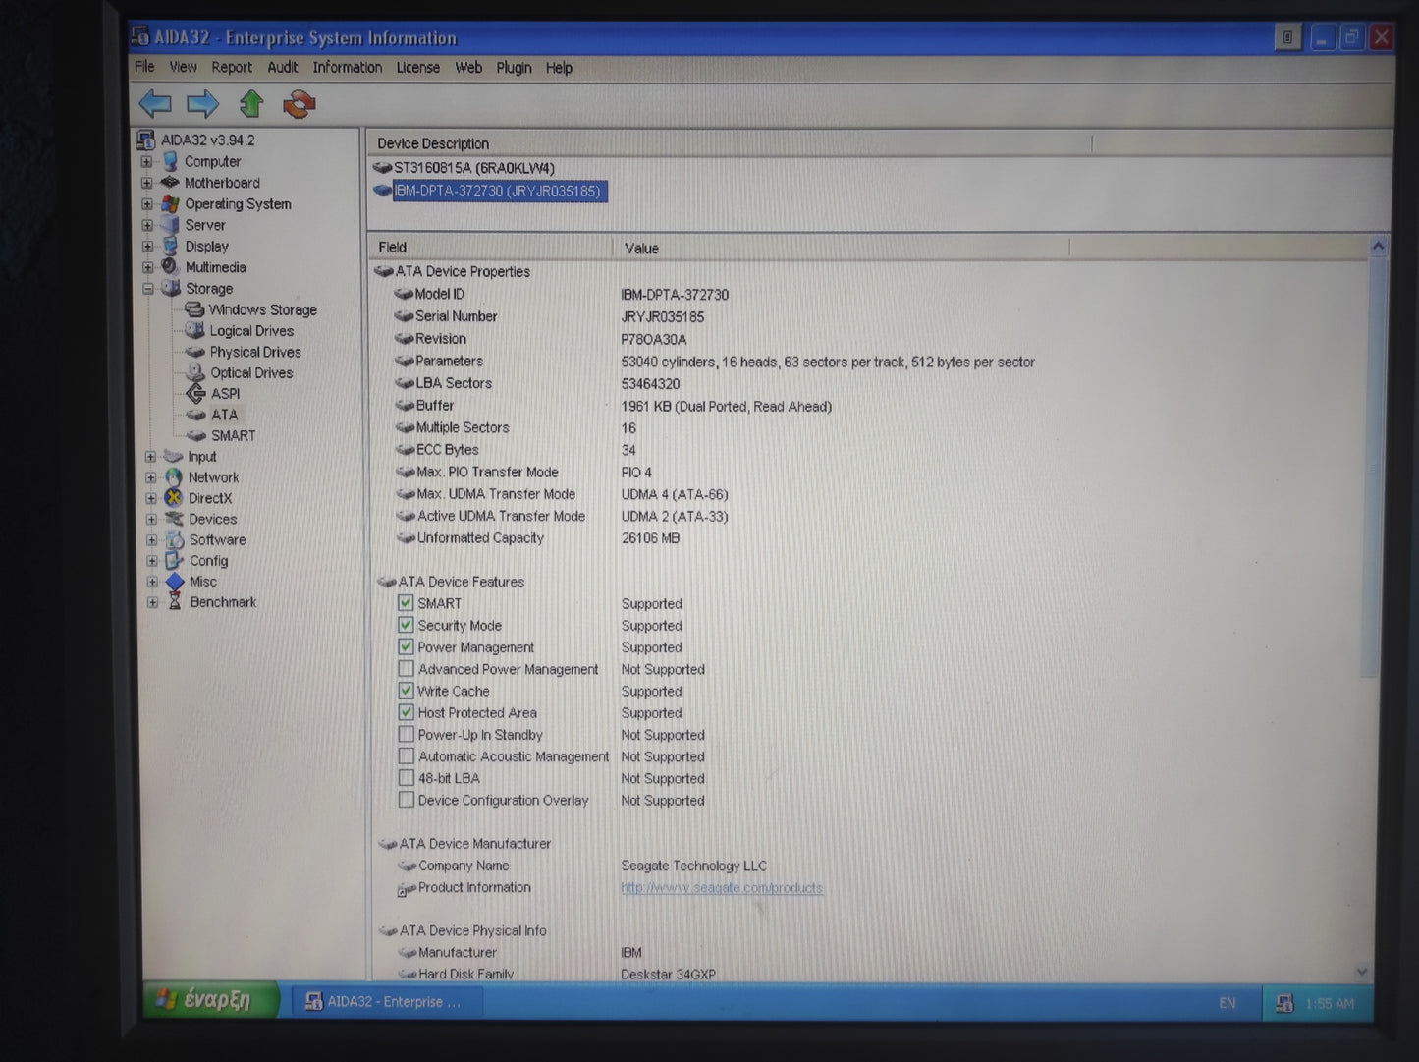The height and width of the screenshot is (1062, 1419).
Task: Toggle the 48-bit LBA checkbox
Action: (x=406, y=778)
